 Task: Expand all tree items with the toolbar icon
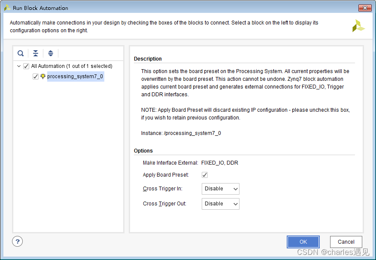click(x=50, y=53)
